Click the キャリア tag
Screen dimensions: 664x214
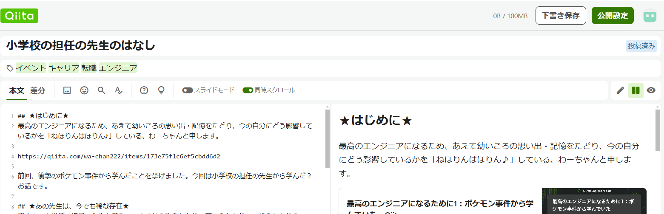[x=64, y=68]
